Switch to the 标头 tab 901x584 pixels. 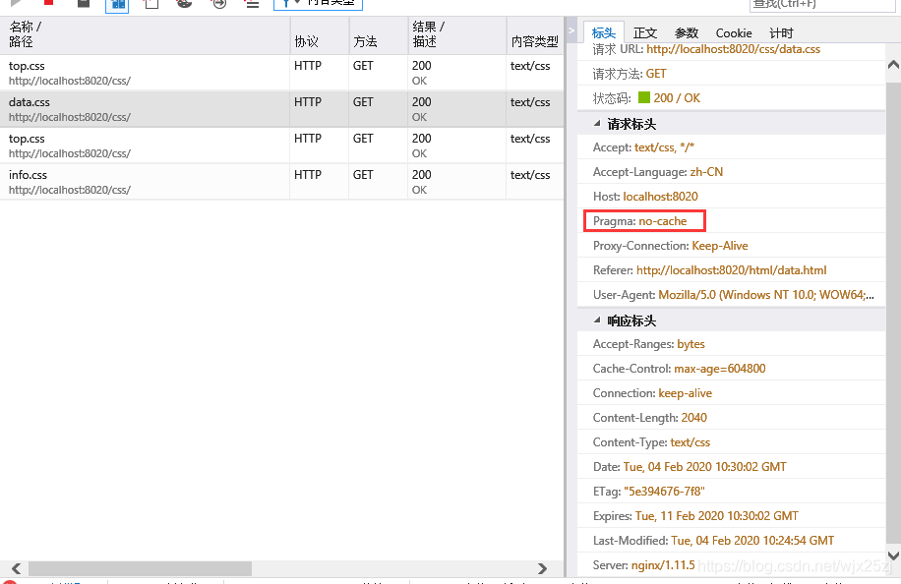click(x=603, y=32)
